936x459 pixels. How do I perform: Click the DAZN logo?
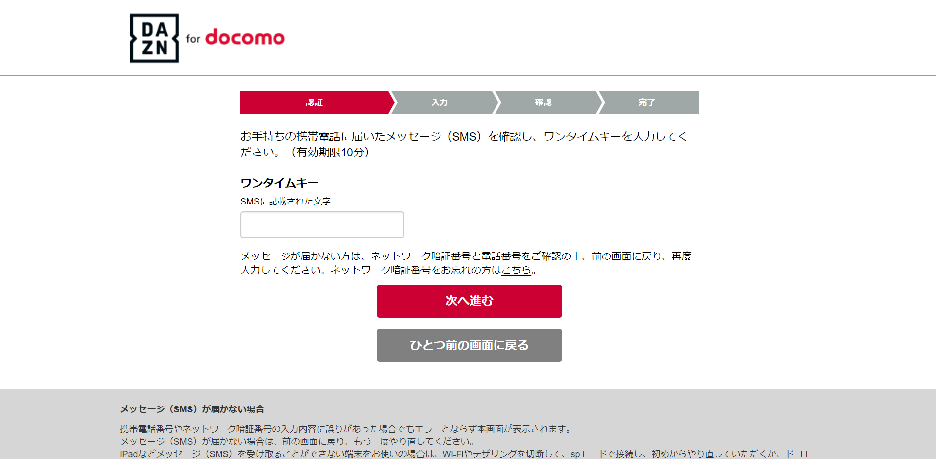(x=154, y=39)
